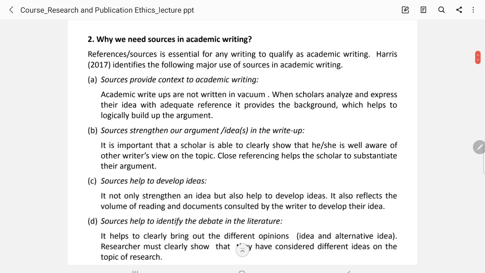Tap the document title 'Course_Research and Publication Ethics_lecture ppt'
The height and width of the screenshot is (273, 485).
click(107, 10)
